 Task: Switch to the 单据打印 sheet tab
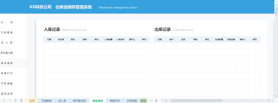click(115, 101)
